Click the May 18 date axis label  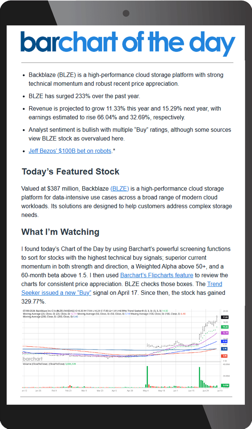click(x=161, y=390)
